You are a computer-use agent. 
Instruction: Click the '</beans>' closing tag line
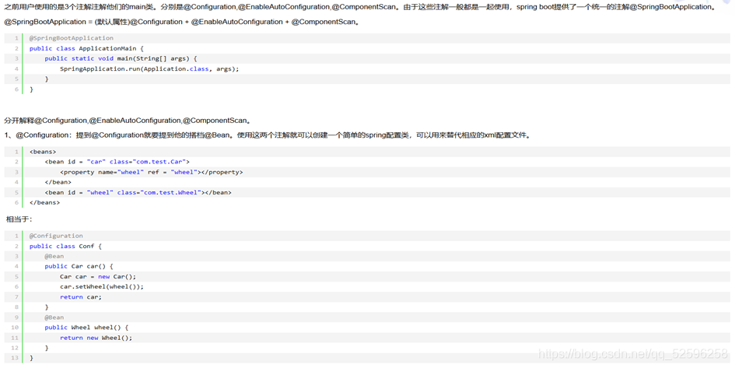pos(44,202)
